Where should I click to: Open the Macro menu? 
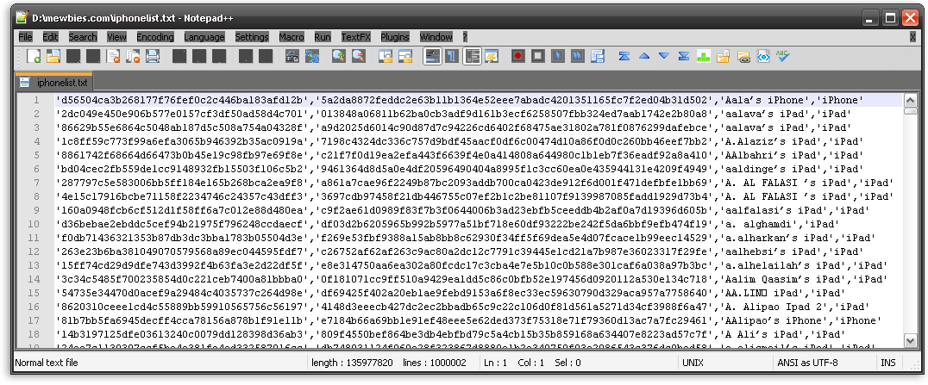point(292,37)
